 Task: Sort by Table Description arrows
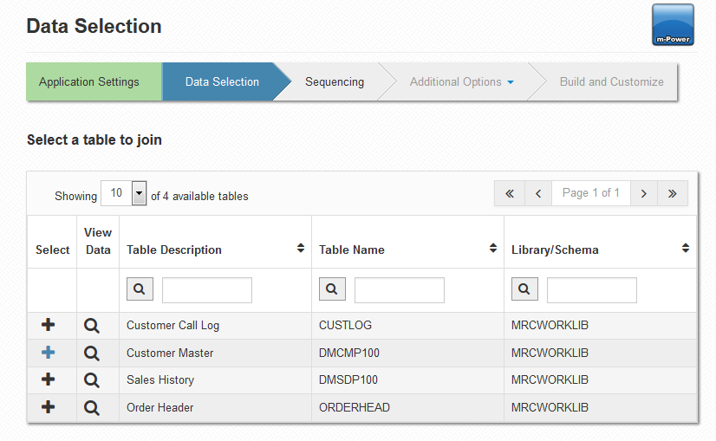(x=301, y=248)
